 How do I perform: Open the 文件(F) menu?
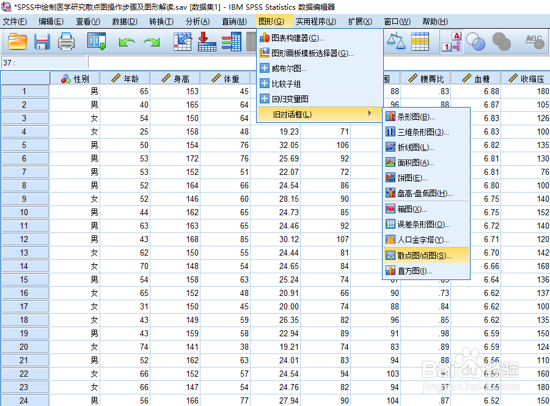(15, 21)
